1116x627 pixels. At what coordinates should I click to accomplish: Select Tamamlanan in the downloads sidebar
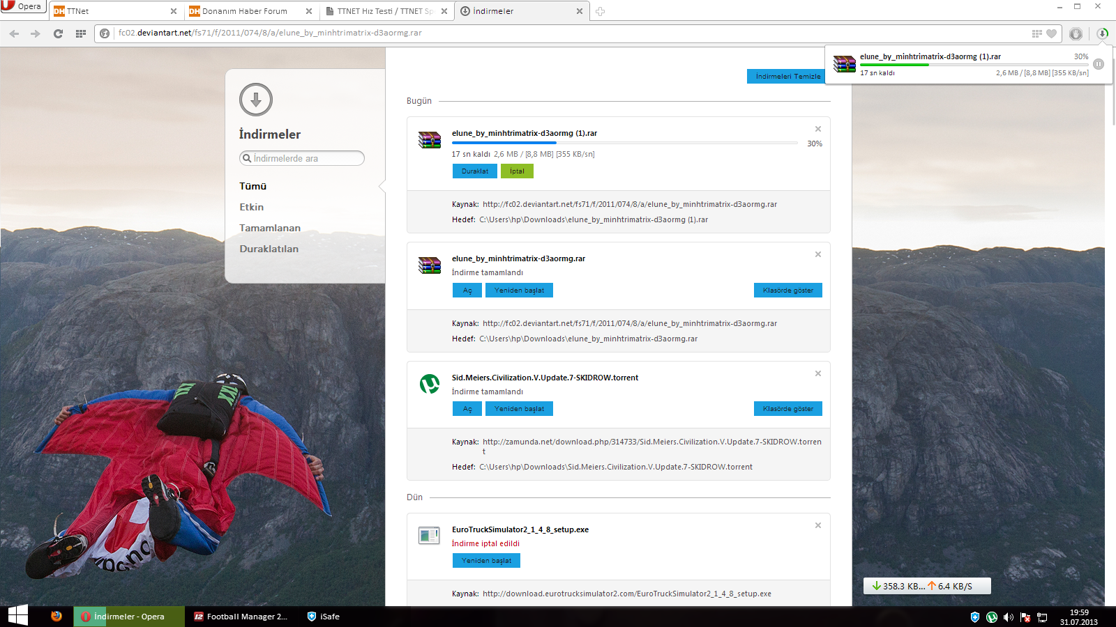(270, 228)
